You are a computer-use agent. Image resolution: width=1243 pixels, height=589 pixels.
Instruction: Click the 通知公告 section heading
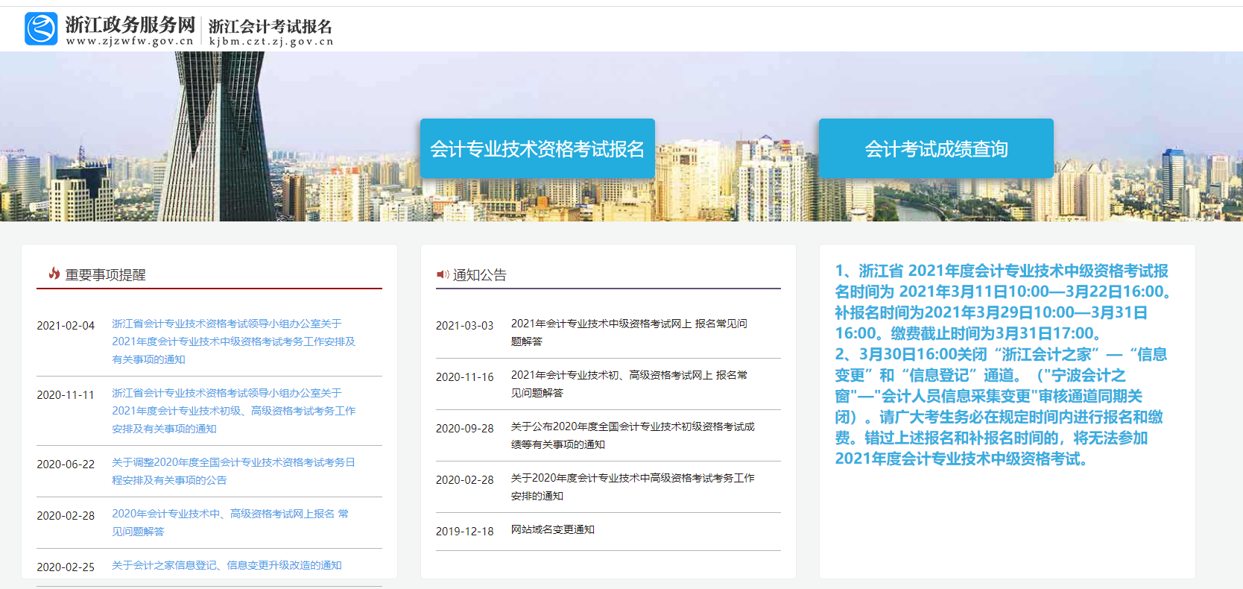(479, 274)
